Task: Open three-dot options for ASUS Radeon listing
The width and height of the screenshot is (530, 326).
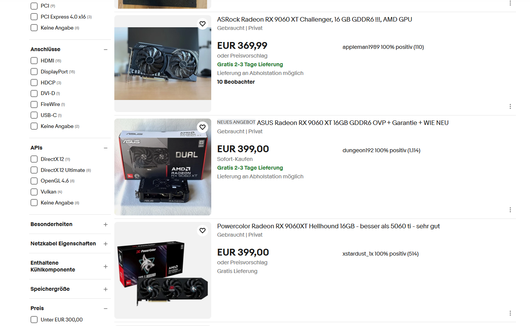Action: click(x=510, y=210)
